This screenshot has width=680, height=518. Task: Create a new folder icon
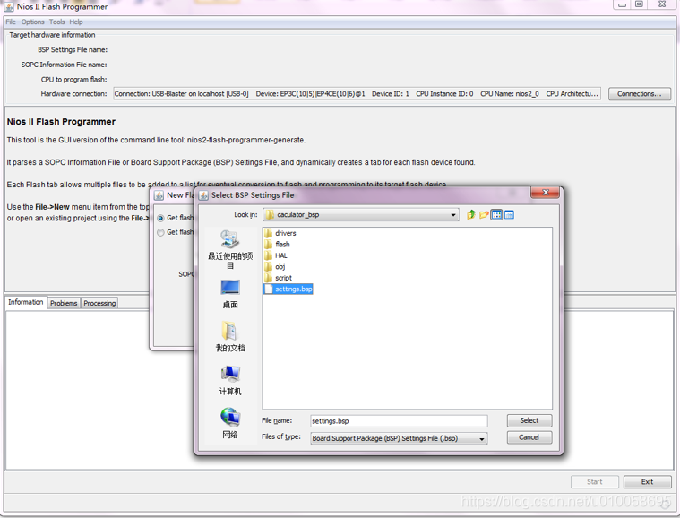484,215
